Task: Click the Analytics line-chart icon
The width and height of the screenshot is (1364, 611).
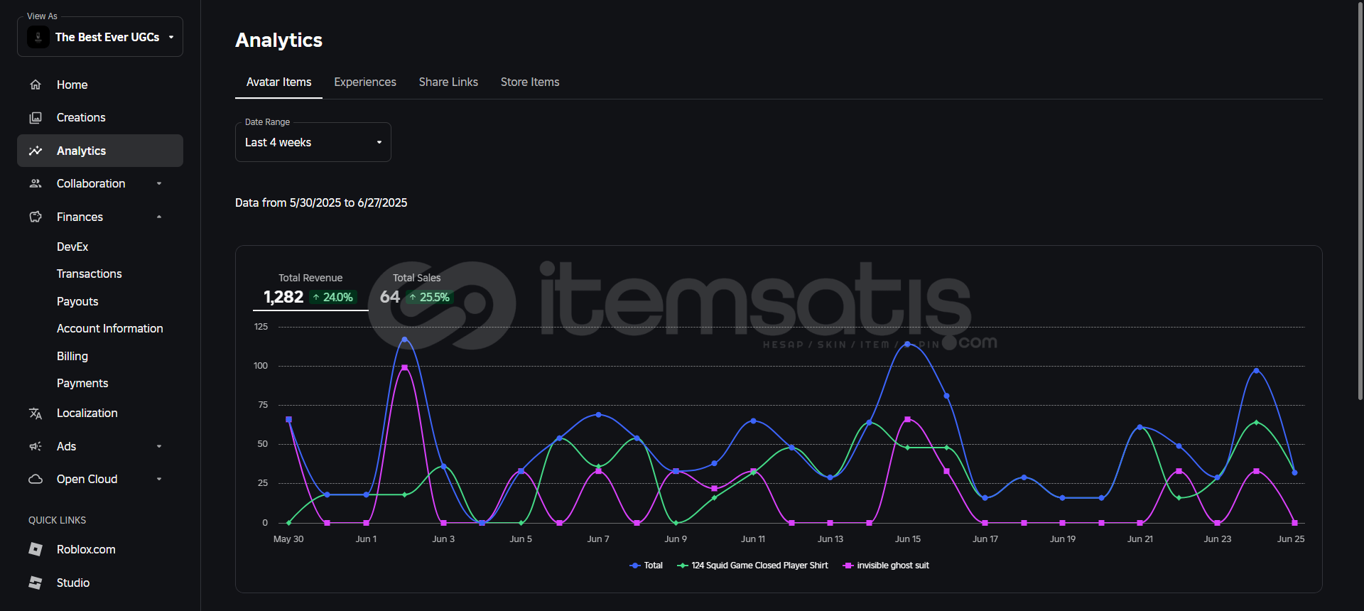Action: [x=36, y=151]
